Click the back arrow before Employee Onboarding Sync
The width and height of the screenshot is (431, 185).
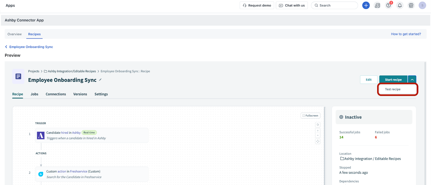6,47
